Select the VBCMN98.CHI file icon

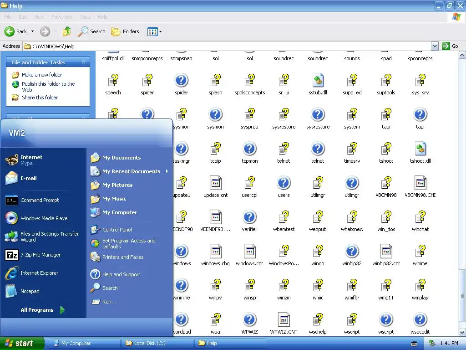pyautogui.click(x=420, y=183)
